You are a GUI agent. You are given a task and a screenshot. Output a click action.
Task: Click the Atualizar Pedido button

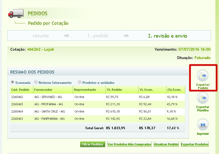pyautogui.click(x=166, y=144)
